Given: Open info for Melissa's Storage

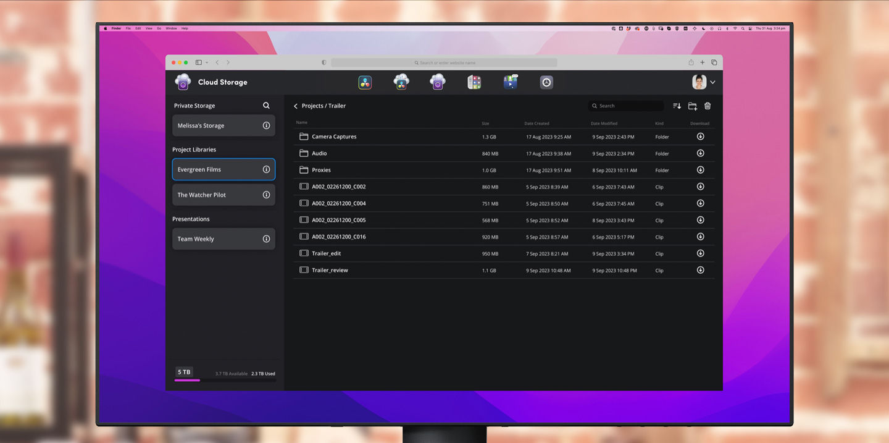Looking at the screenshot, I should [x=266, y=125].
